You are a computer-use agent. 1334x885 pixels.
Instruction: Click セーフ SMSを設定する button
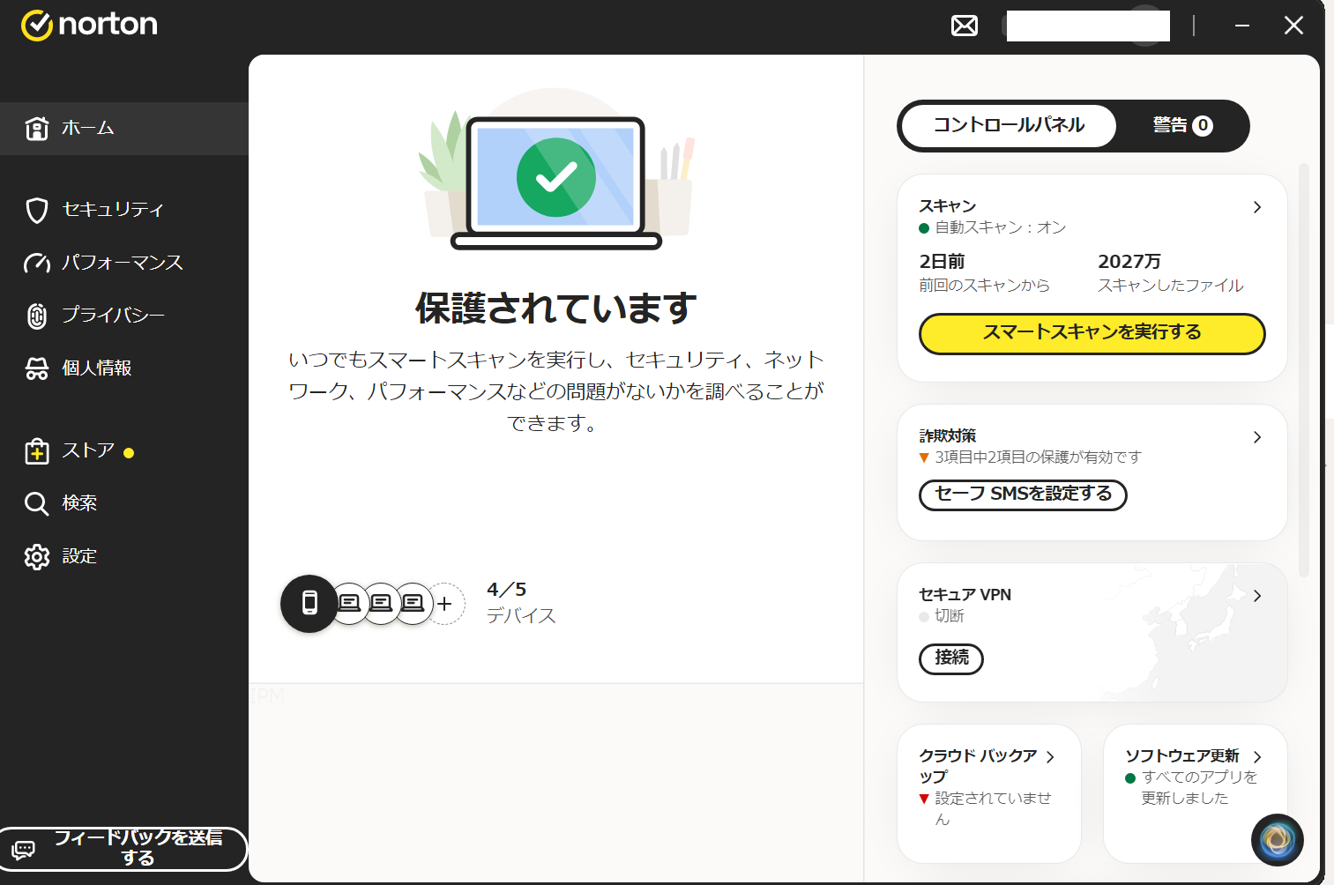coord(1023,495)
